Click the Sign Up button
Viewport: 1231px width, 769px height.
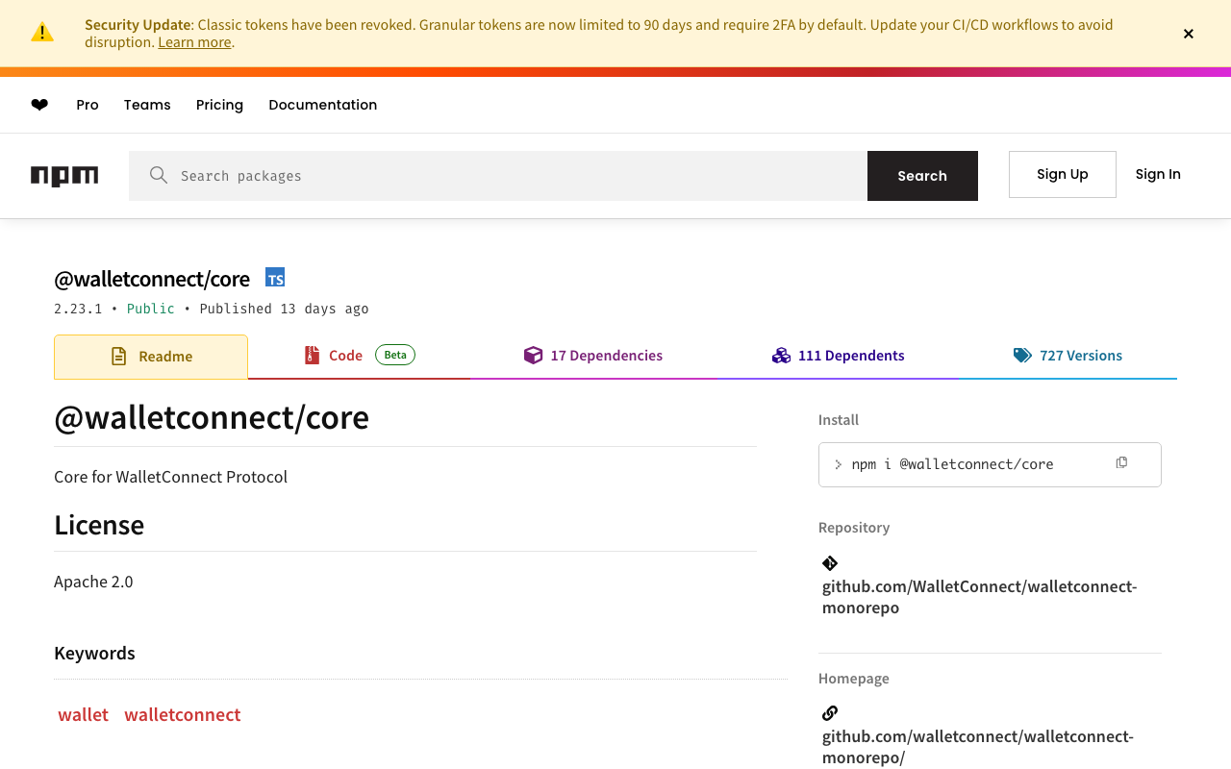click(1062, 174)
